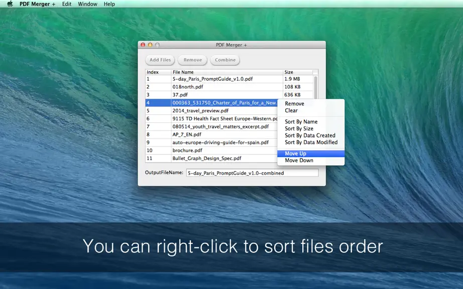The width and height of the screenshot is (463, 289).
Task: Click the Combine button
Action: coord(225,60)
